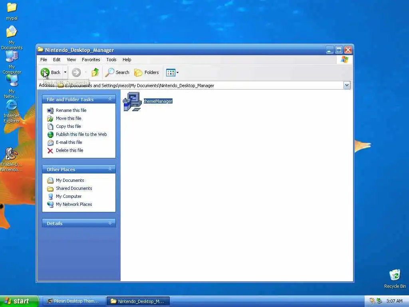This screenshot has height=307, width=409.
Task: Select the themeManager file icon
Action: click(132, 101)
